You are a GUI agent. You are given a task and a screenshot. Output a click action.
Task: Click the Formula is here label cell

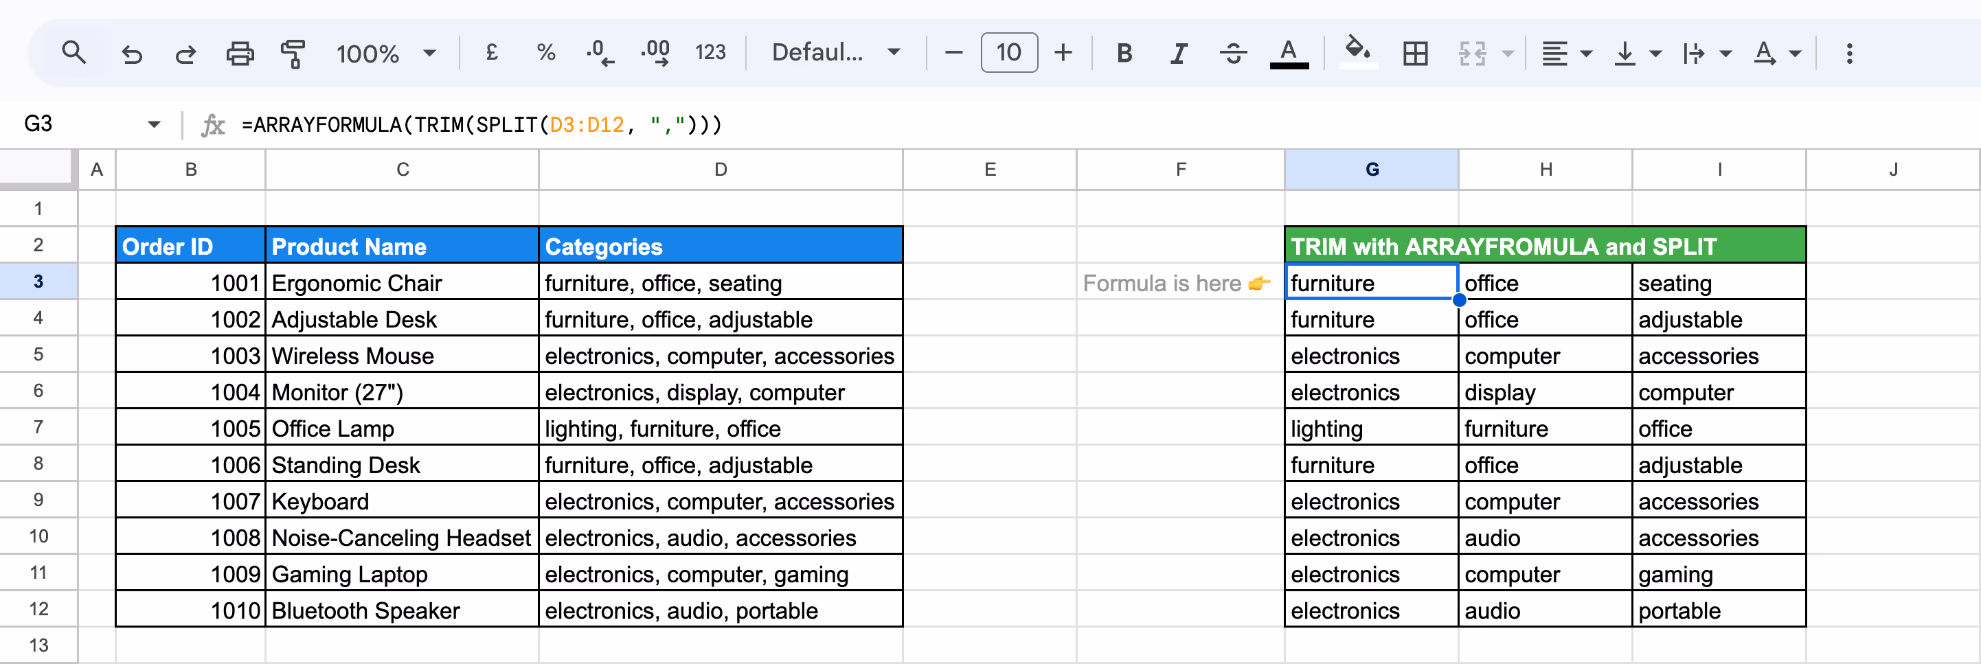point(1181,283)
